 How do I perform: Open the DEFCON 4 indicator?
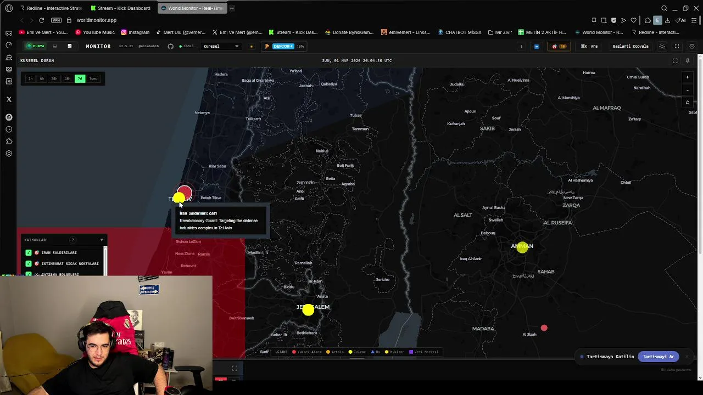(x=284, y=46)
